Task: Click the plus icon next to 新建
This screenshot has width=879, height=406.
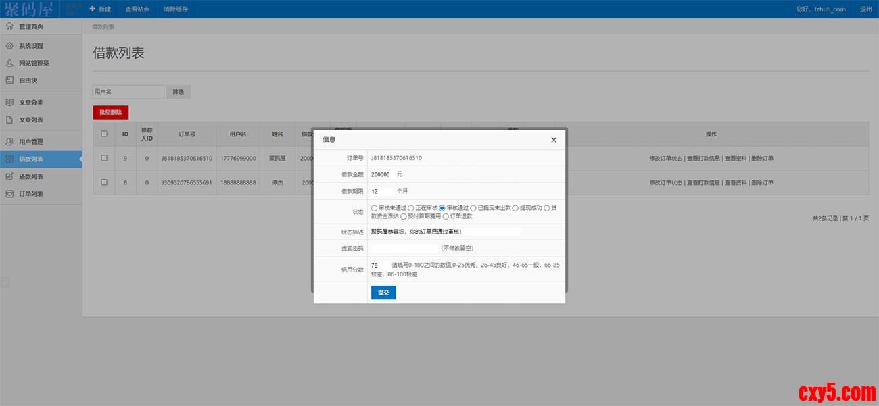Action: tap(92, 9)
